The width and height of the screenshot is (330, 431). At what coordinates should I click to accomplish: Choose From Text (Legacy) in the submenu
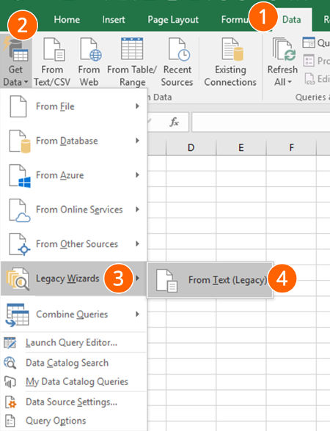(x=210, y=280)
